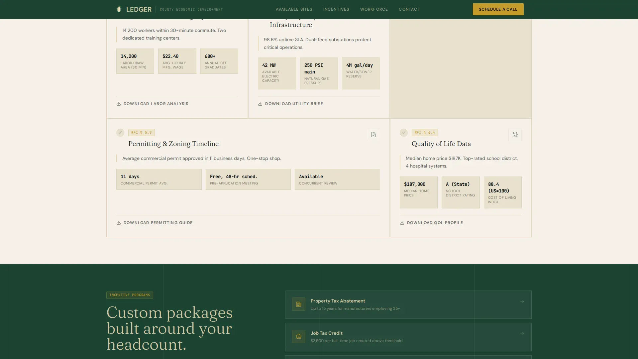Click the building icon on Property Tax Abatement
Viewport: 638px width, 359px height.
tap(299, 304)
